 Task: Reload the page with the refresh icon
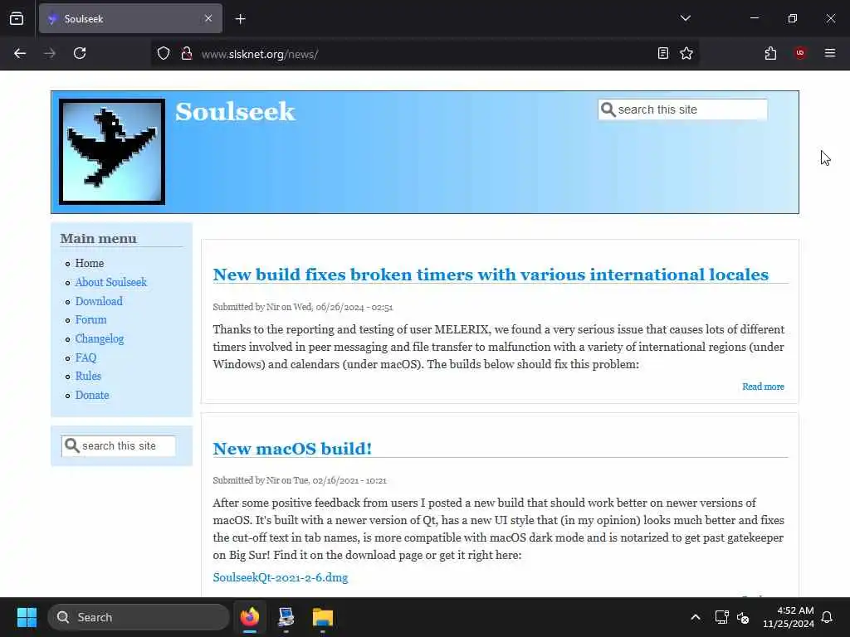(x=80, y=53)
